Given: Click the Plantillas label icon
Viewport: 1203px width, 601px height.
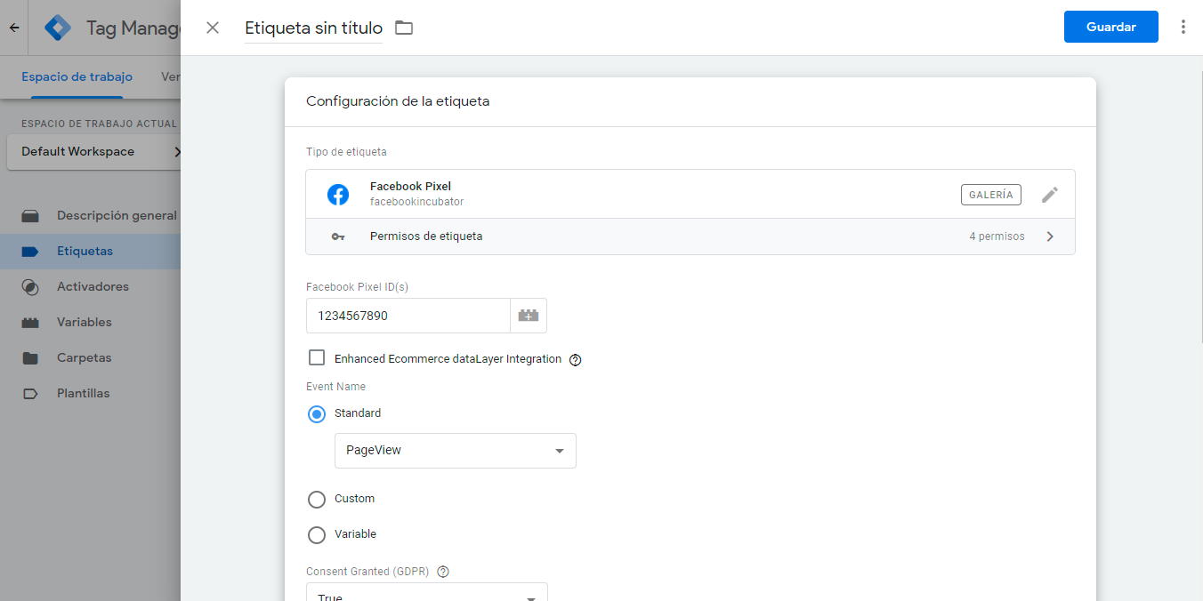Looking at the screenshot, I should click(30, 393).
